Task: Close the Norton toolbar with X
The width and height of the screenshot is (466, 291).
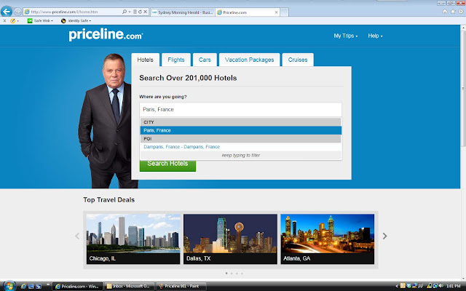Action: [x=4, y=21]
